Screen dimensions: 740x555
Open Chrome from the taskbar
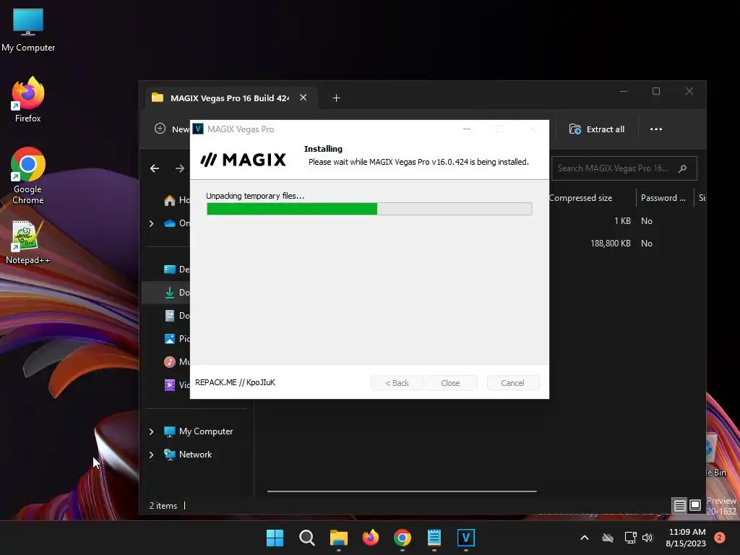coord(402,538)
